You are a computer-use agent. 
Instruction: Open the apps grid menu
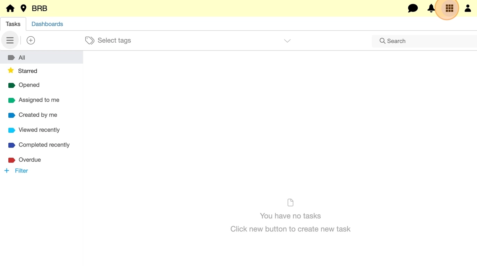(449, 8)
